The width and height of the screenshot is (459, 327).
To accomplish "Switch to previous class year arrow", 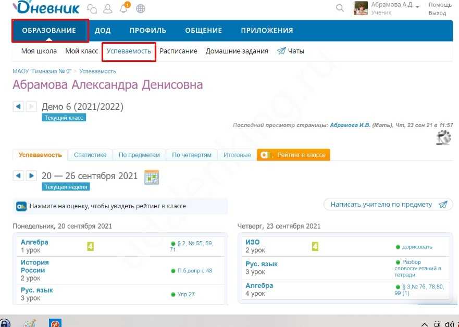I will point(18,107).
